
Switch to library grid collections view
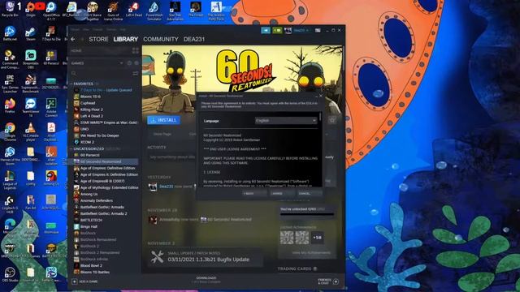[136, 50]
